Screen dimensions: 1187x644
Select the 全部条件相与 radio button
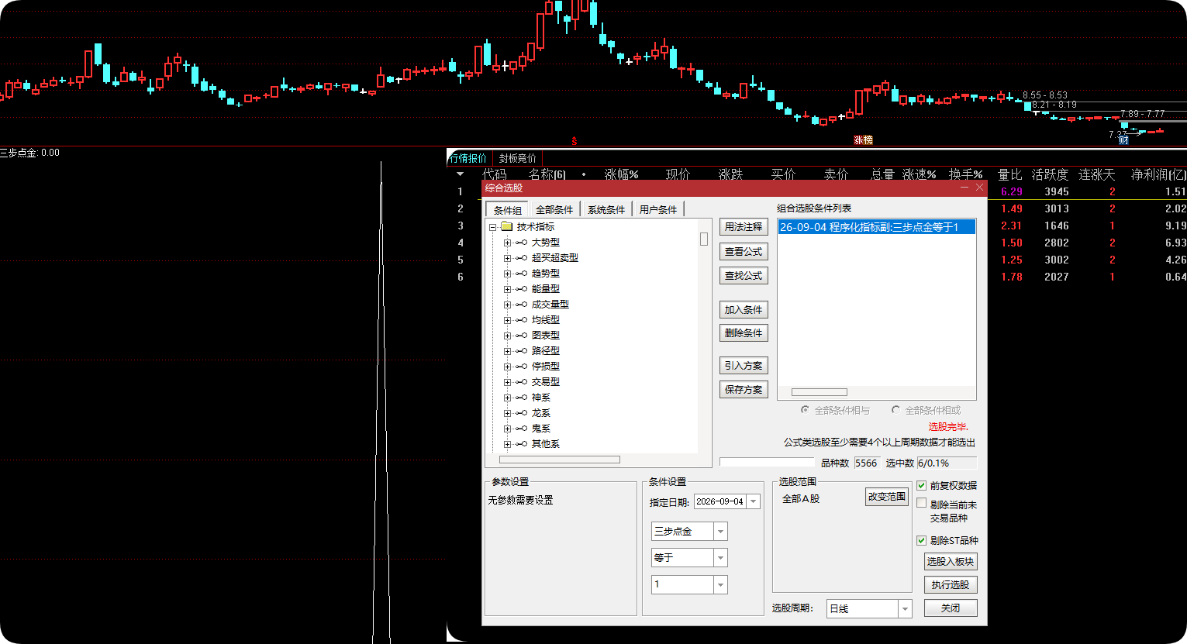[805, 410]
